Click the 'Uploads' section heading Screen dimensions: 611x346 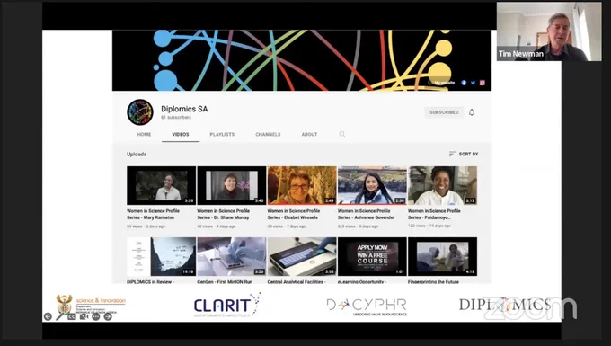[x=137, y=155]
